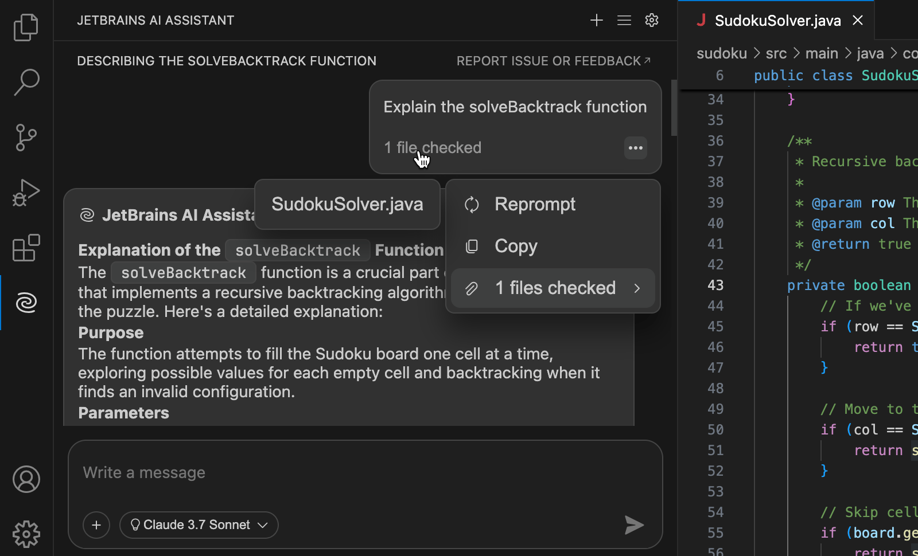
Task: Open the Extensions view
Action: (x=26, y=248)
